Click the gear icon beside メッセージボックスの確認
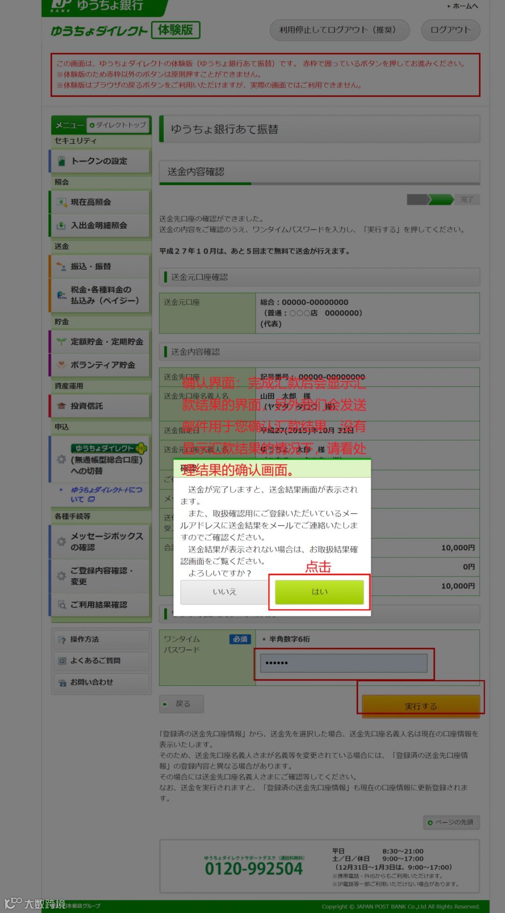This screenshot has height=913, width=505. [x=61, y=542]
